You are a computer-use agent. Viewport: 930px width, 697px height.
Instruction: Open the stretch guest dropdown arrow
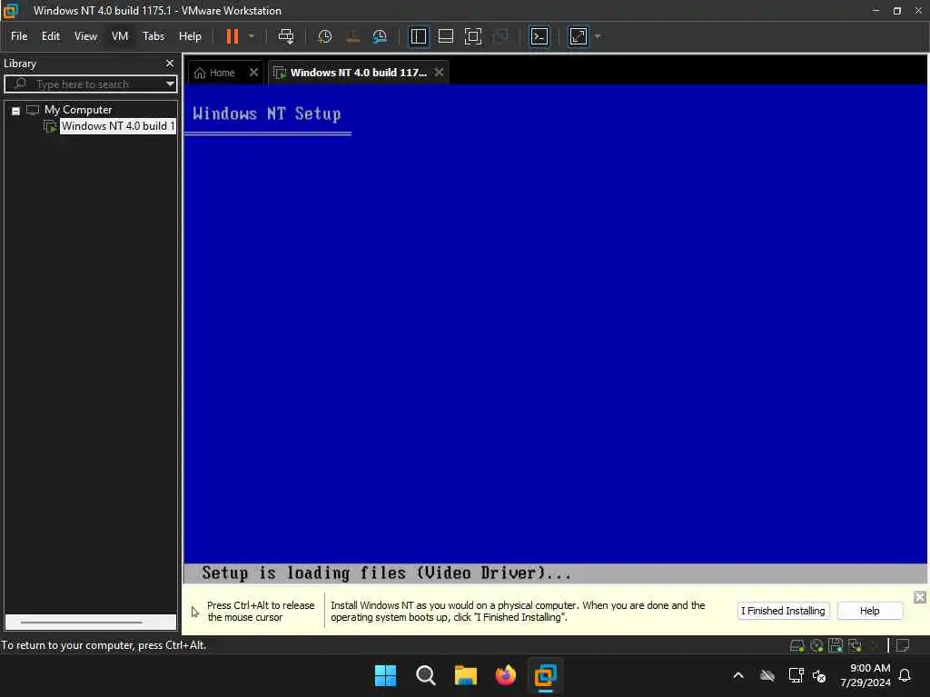598,36
